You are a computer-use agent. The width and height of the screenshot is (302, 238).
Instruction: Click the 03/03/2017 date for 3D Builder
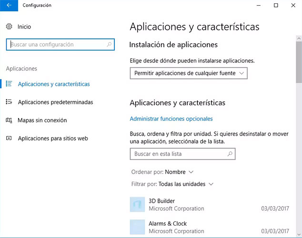click(275, 208)
